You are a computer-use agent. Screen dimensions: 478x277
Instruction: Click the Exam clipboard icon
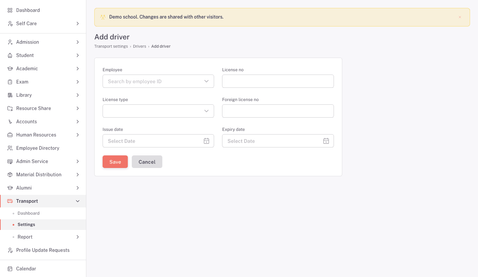10,82
